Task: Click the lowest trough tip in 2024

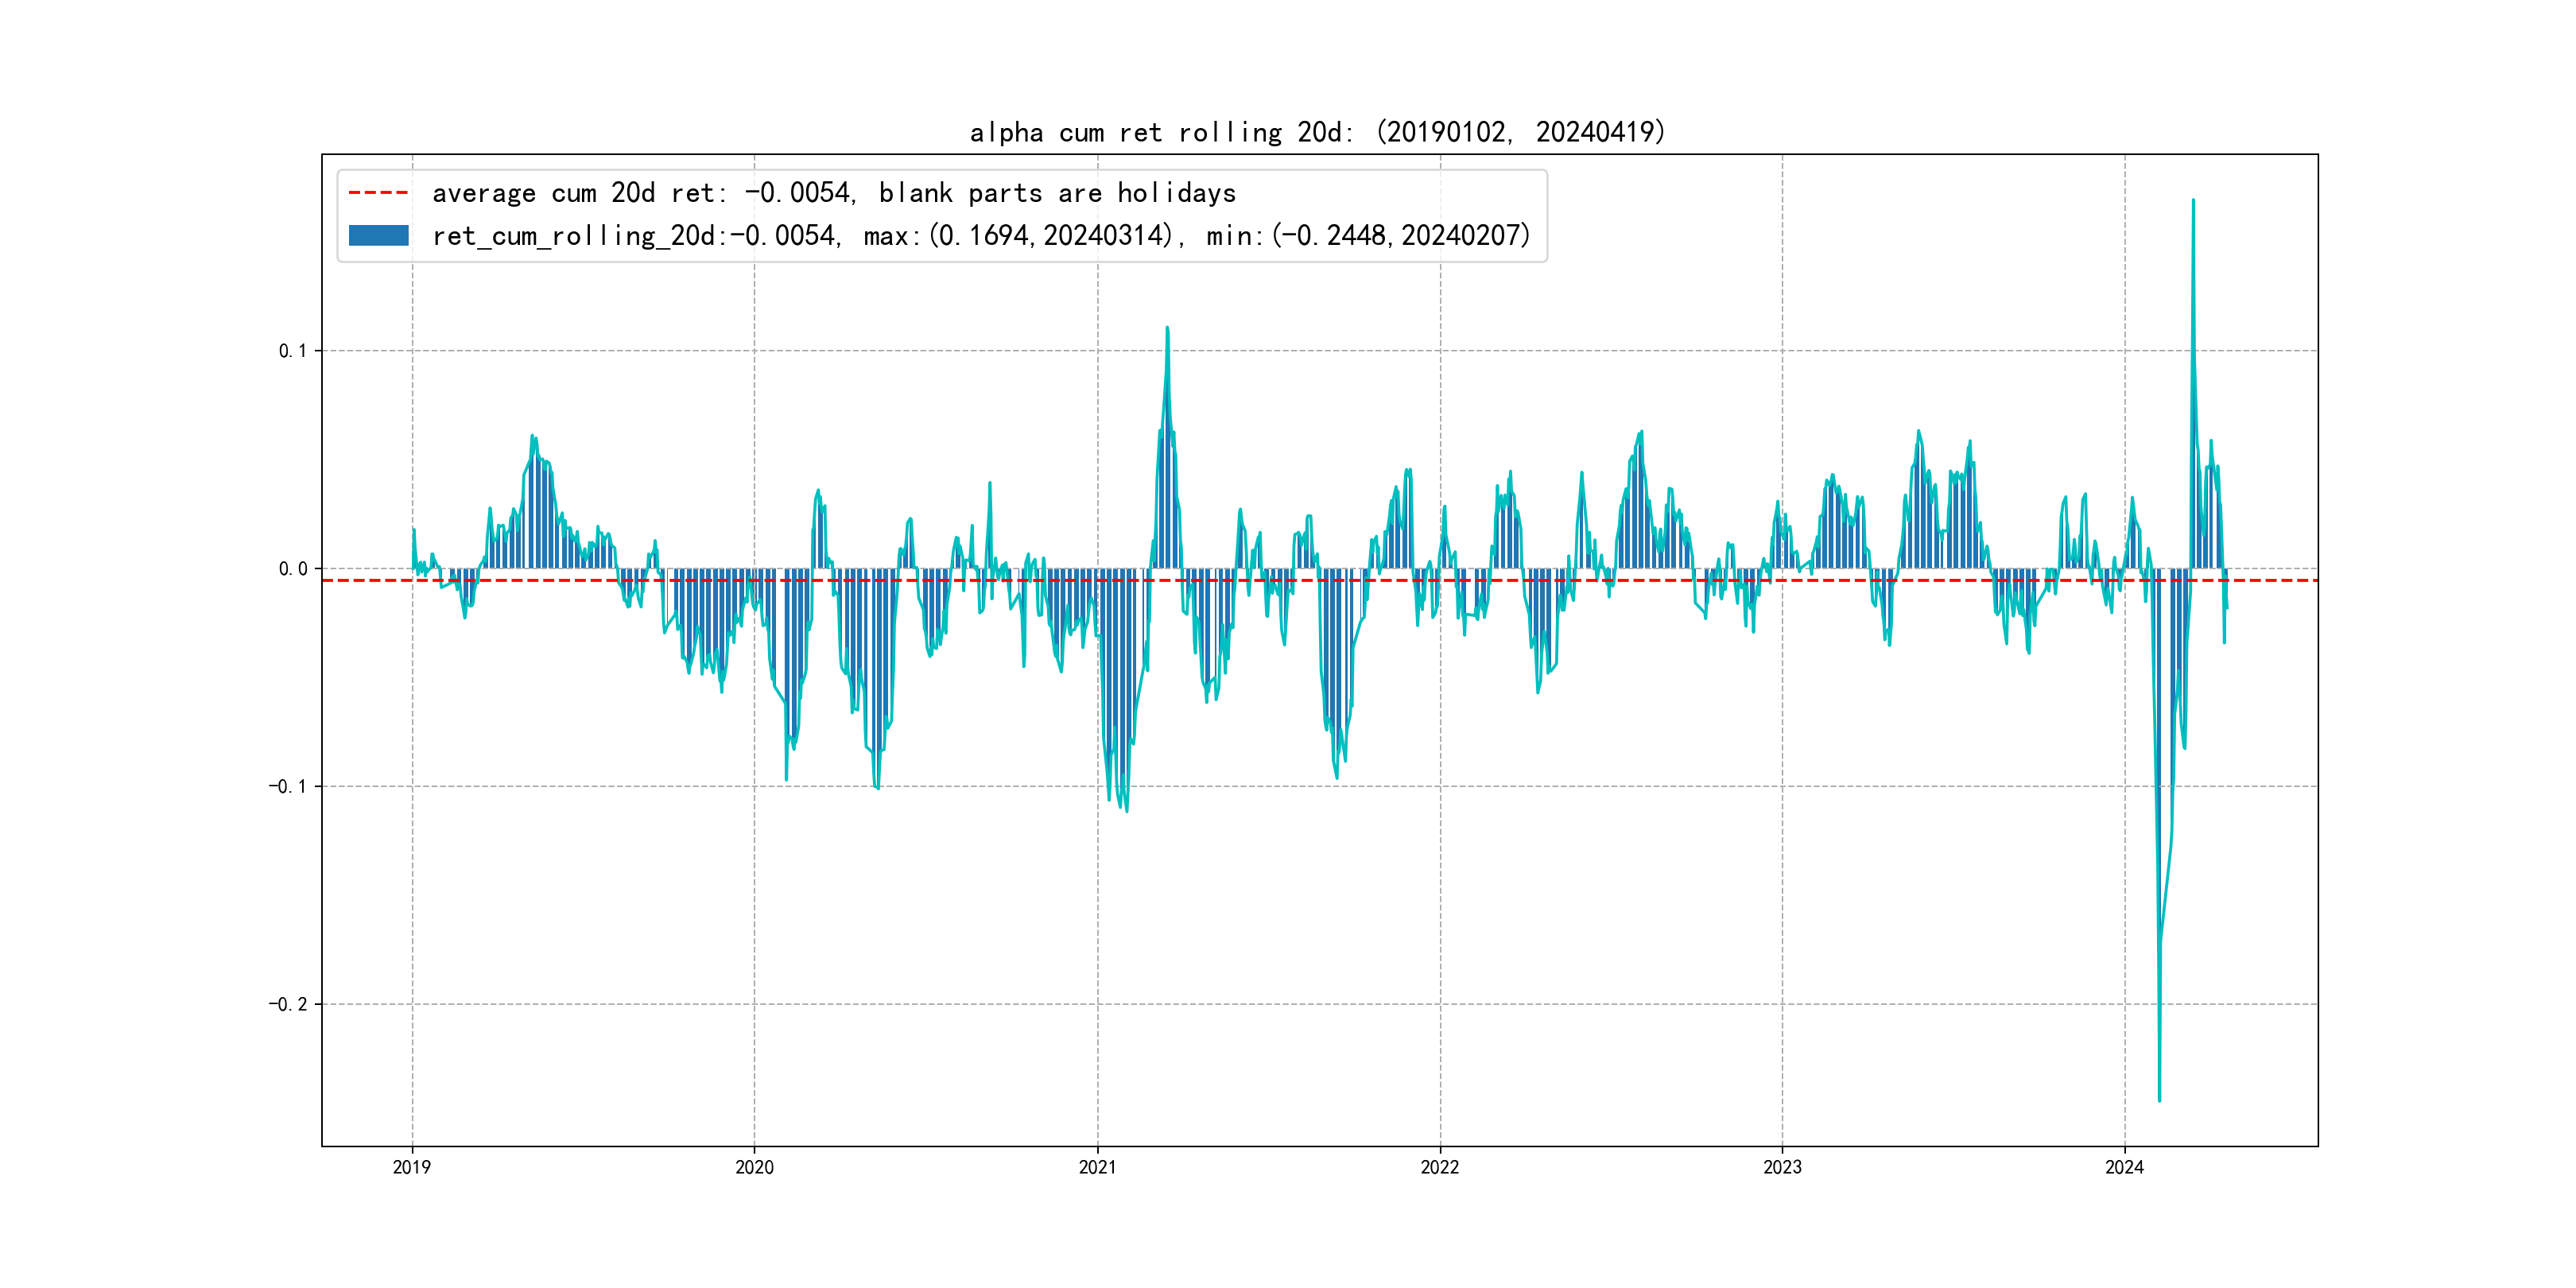Action: pos(2159,1101)
